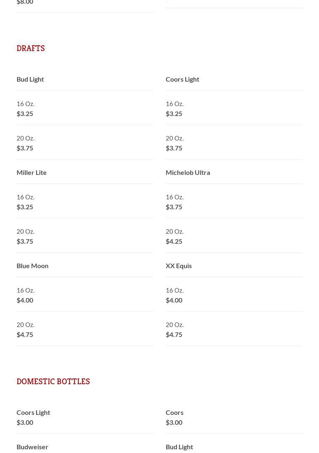Select Bud Light under Domestic Bottles
Screen dimensions: 319x453
pyautogui.click(x=179, y=447)
